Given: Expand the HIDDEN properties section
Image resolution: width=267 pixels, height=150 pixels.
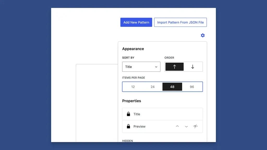Looking at the screenshot, I should click(128, 141).
